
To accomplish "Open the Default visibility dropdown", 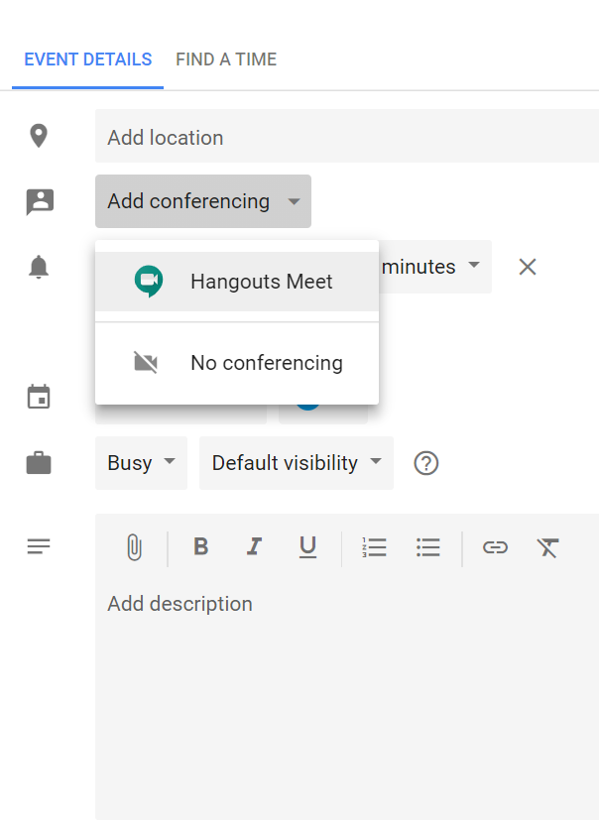I will click(296, 463).
